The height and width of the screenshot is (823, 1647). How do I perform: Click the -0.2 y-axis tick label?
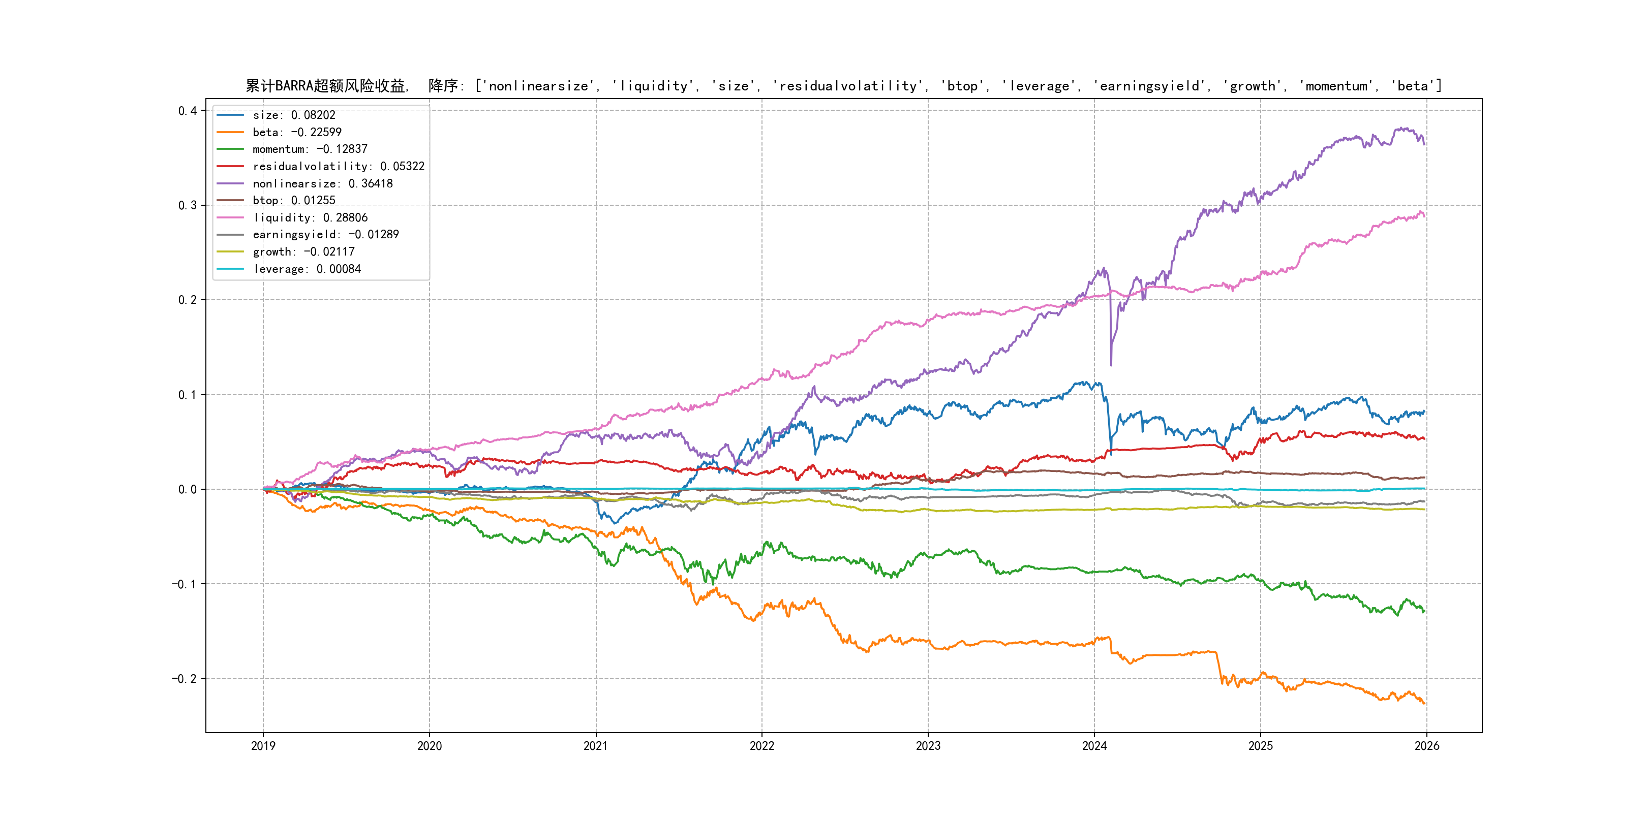[184, 679]
